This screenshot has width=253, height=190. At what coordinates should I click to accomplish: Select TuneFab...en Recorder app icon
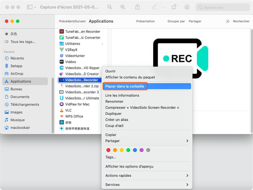(x=61, y=31)
